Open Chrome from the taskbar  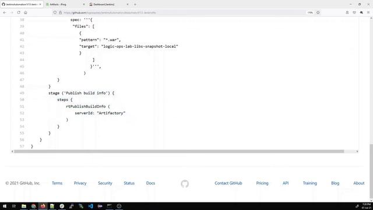[x=34, y=206]
